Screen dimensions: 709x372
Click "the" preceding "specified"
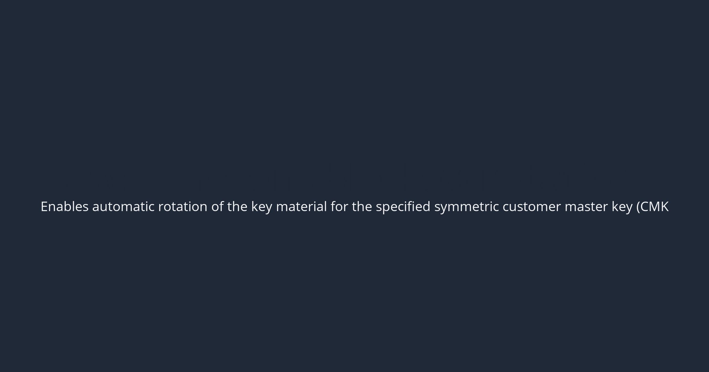coord(362,207)
